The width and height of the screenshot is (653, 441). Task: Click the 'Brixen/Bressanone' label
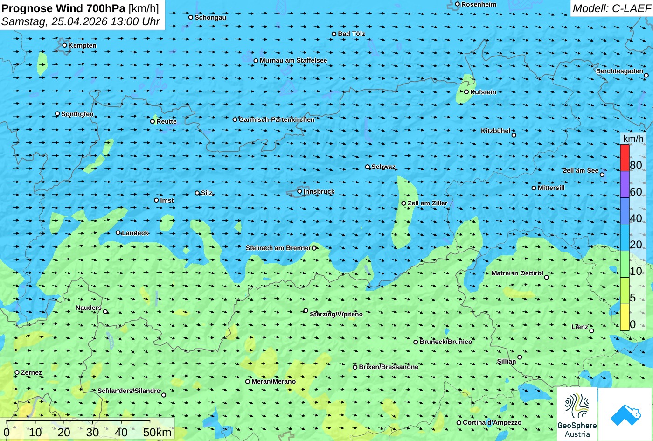(389, 367)
